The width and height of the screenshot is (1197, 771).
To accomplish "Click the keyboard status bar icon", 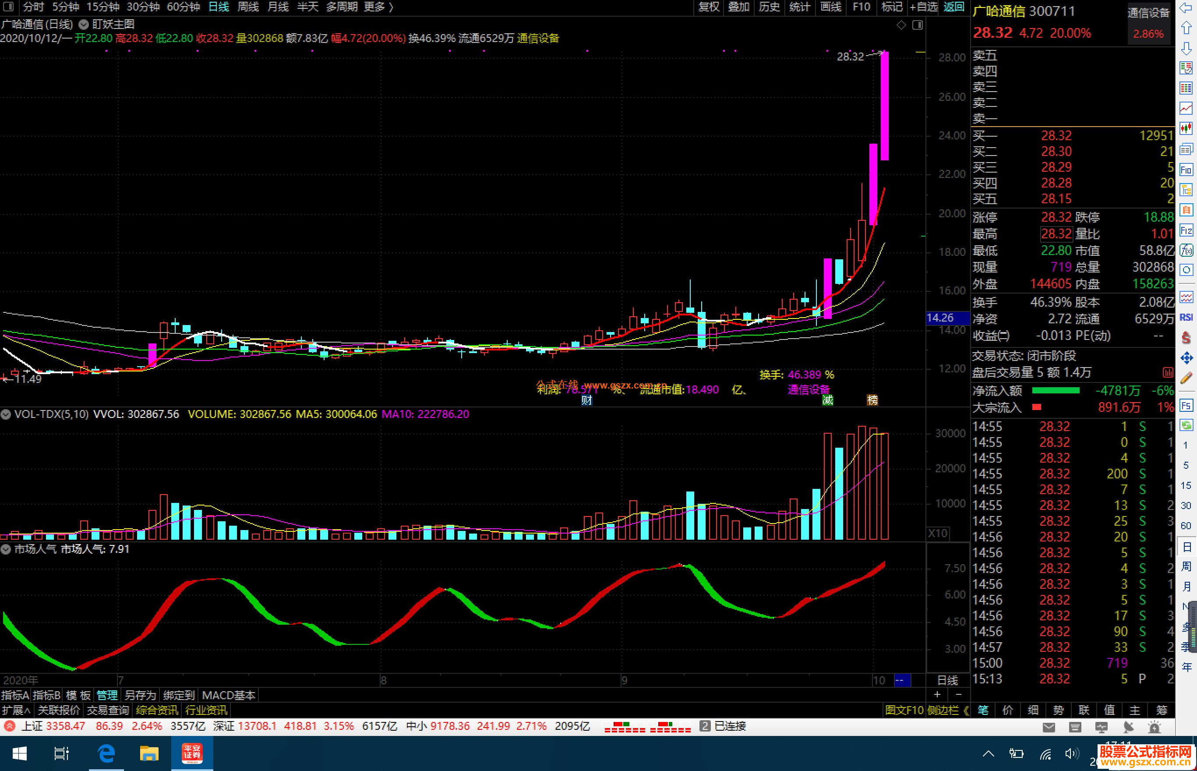I will [x=1075, y=727].
